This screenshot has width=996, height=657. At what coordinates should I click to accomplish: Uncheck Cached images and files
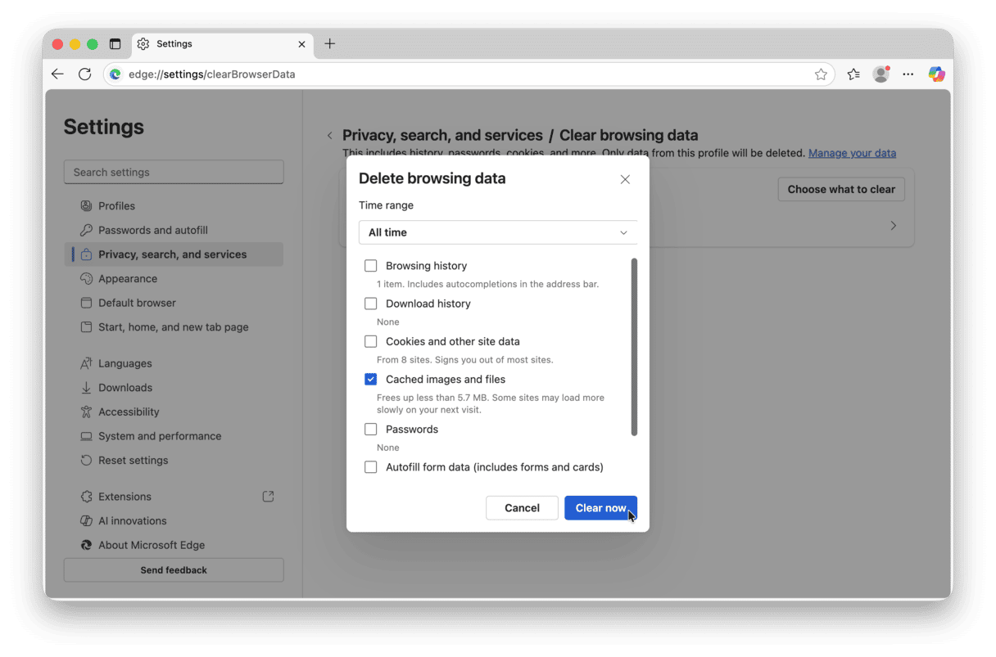click(x=371, y=380)
